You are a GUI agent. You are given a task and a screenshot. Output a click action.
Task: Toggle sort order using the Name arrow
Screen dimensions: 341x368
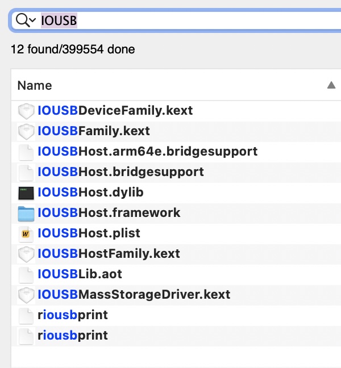(x=331, y=85)
